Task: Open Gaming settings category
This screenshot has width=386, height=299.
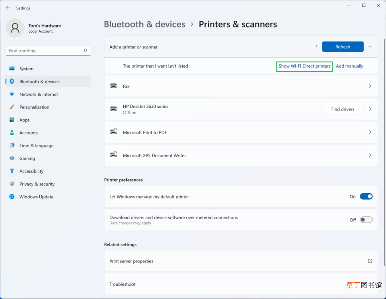Action: pyautogui.click(x=49, y=158)
